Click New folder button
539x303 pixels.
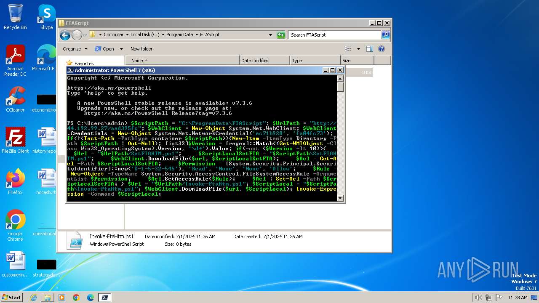coord(141,49)
